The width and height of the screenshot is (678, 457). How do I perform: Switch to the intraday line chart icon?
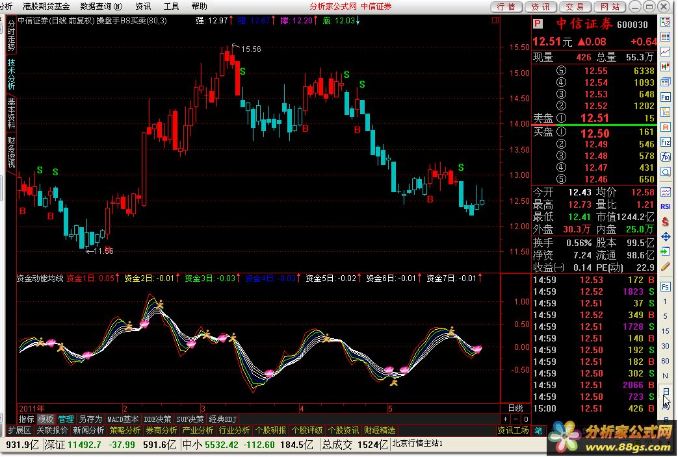(x=665, y=52)
